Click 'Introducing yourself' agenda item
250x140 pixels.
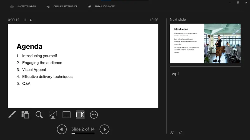point(39,56)
